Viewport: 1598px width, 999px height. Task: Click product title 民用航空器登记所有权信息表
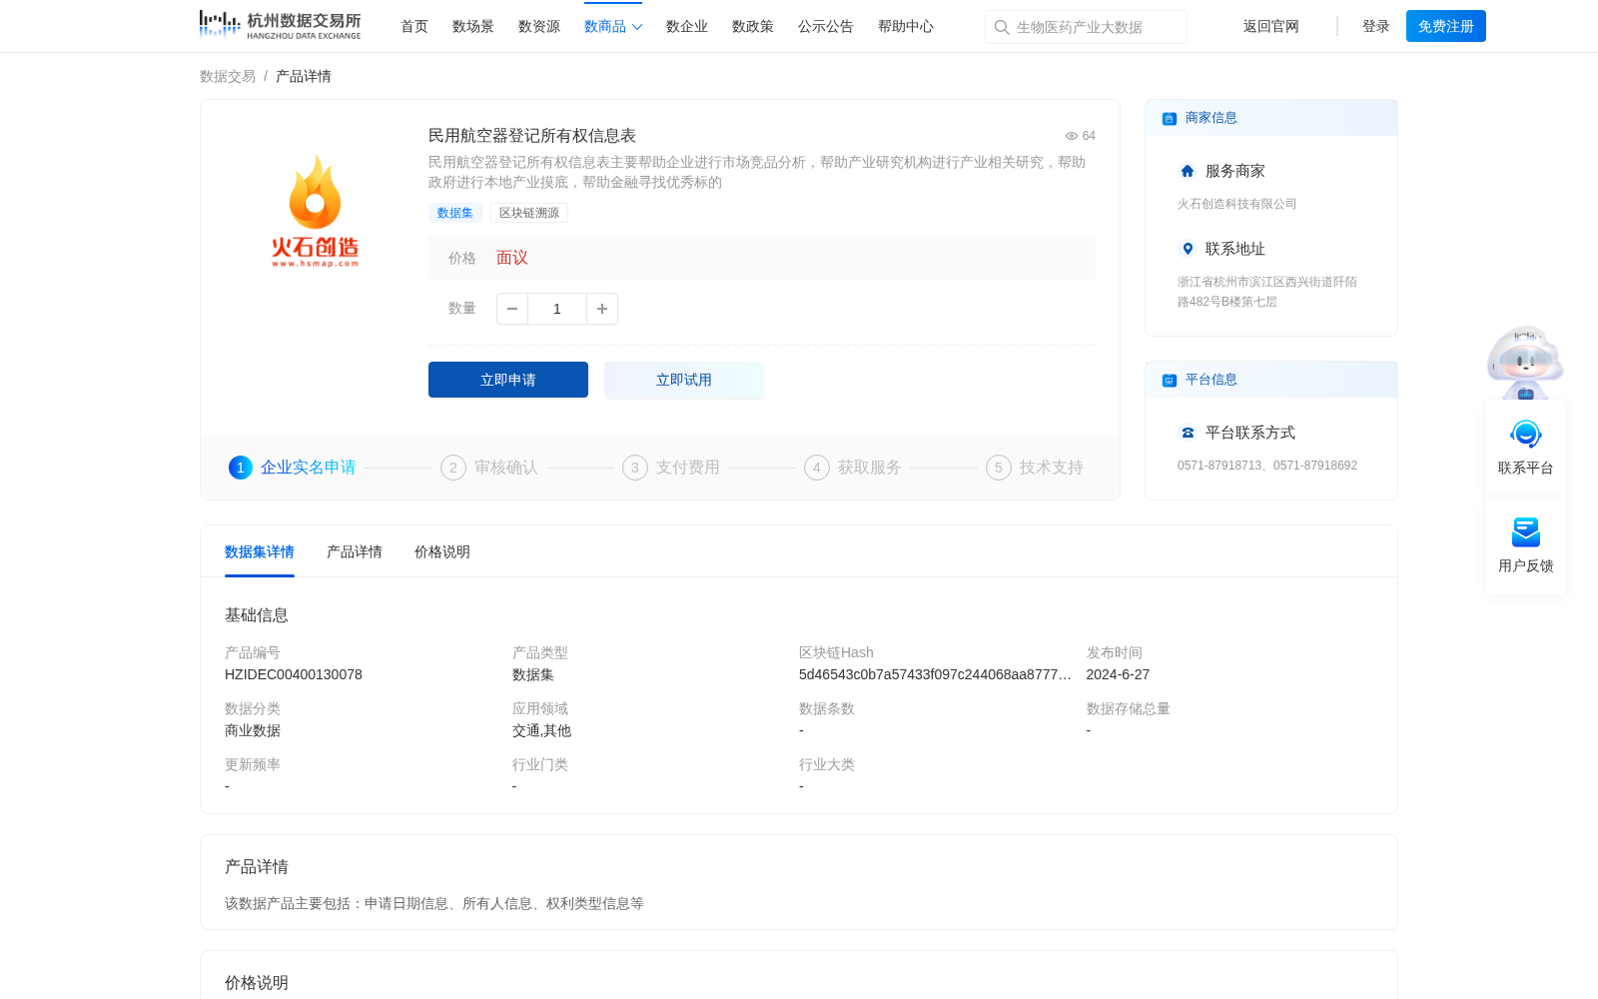coord(532,136)
